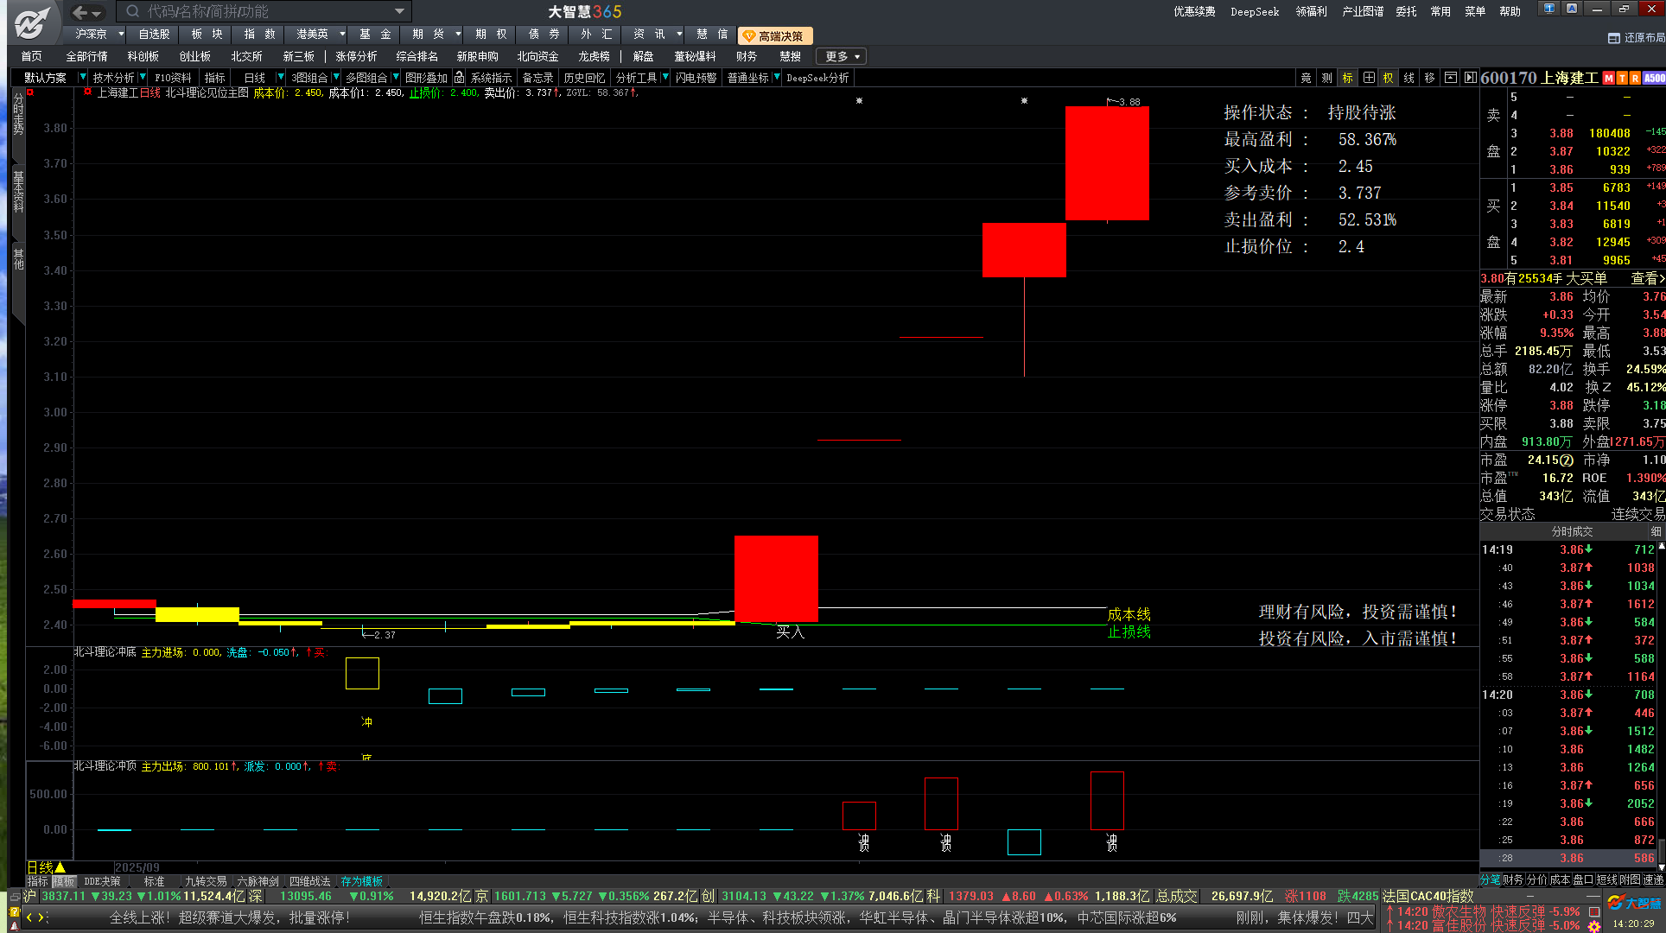Collapse the right side quote panel
The width and height of the screenshot is (1666, 933).
click(x=1470, y=78)
